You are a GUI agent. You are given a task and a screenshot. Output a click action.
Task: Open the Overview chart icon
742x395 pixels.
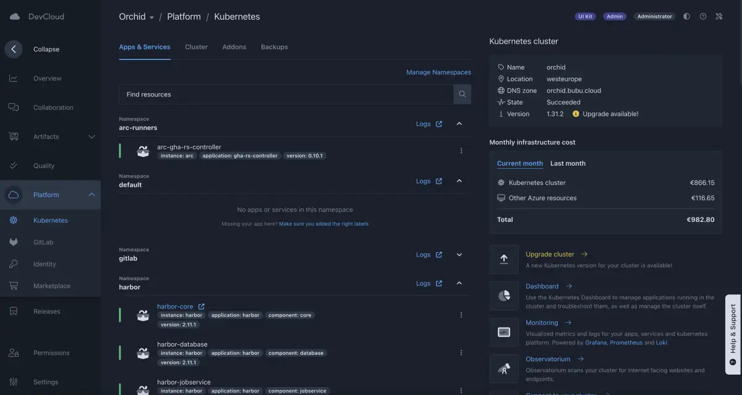pos(14,79)
